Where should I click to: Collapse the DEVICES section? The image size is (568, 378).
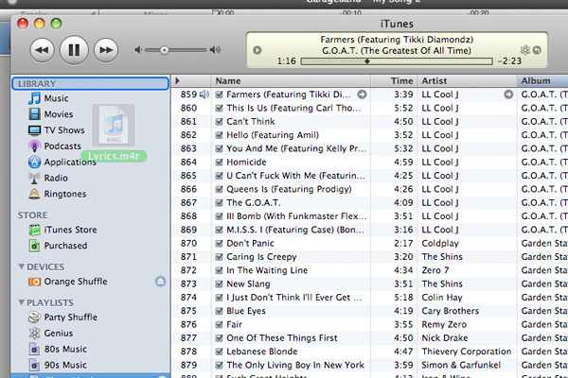(22, 266)
